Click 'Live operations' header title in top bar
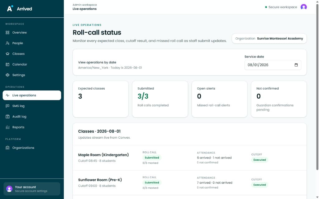319x199 pixels. point(84,9)
